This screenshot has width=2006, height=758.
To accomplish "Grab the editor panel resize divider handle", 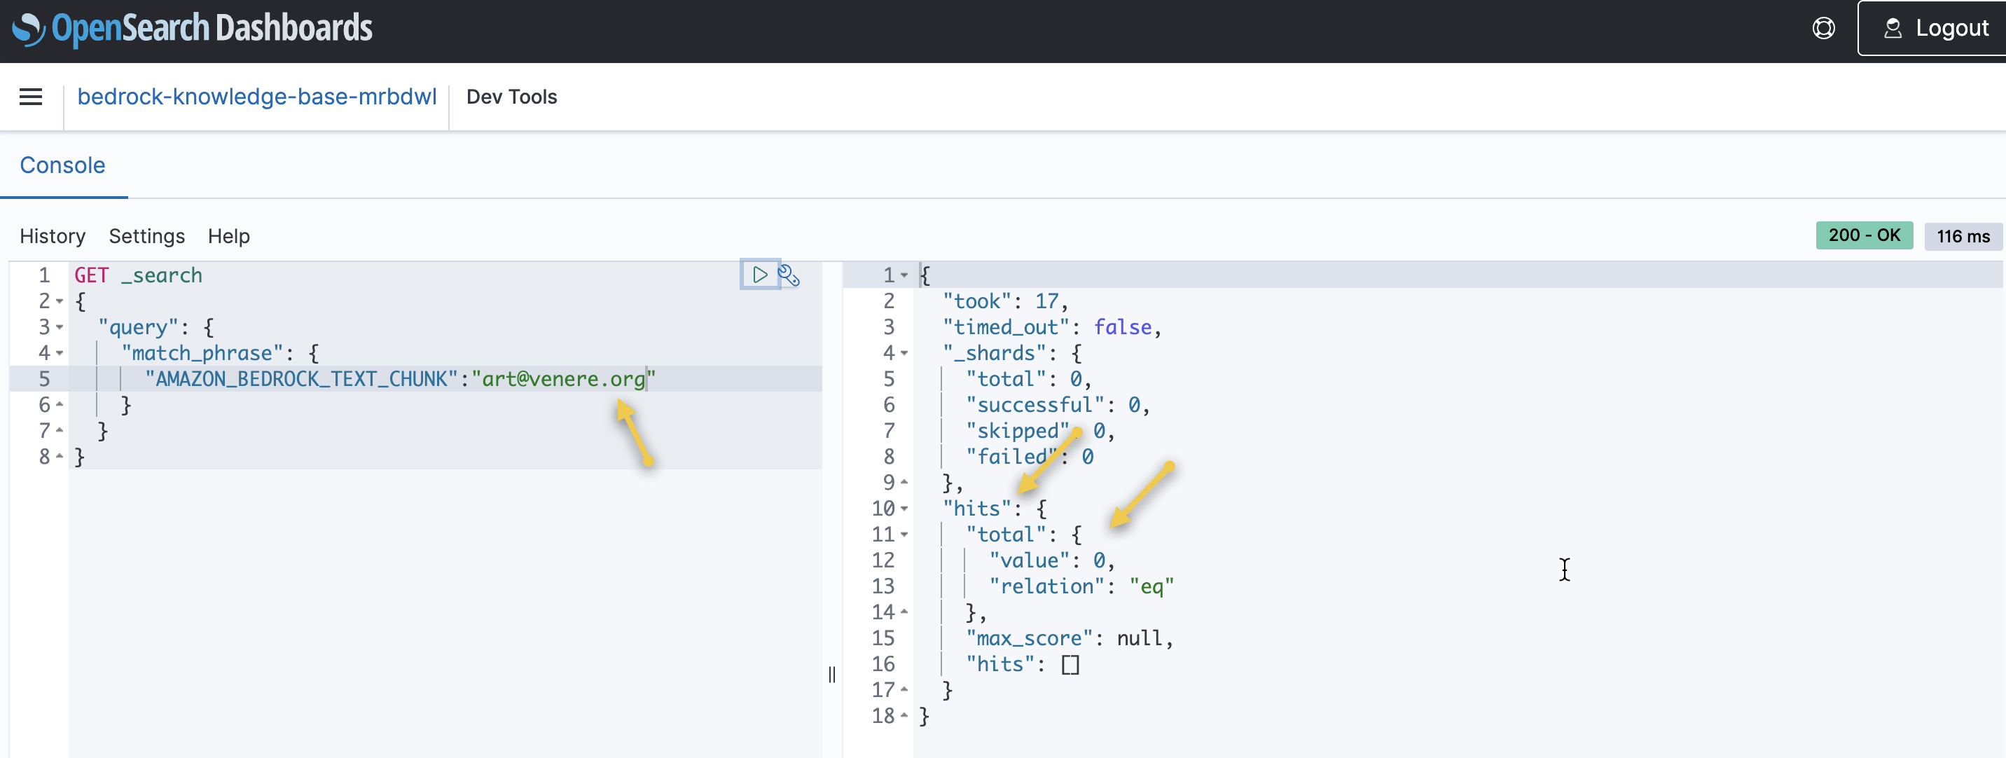I will 831,674.
